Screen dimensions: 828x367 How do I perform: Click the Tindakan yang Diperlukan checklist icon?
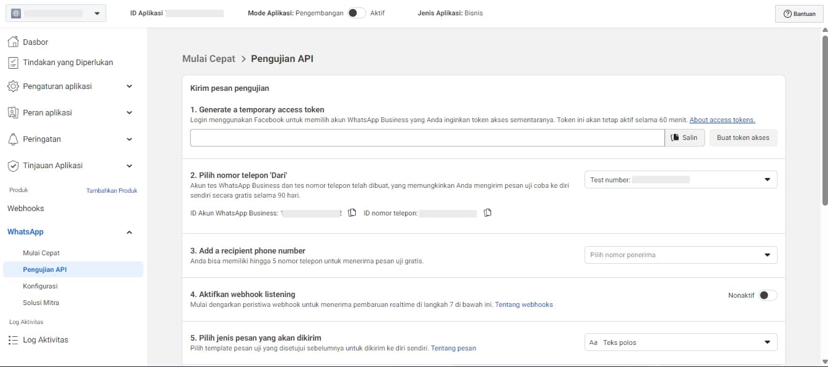click(13, 63)
